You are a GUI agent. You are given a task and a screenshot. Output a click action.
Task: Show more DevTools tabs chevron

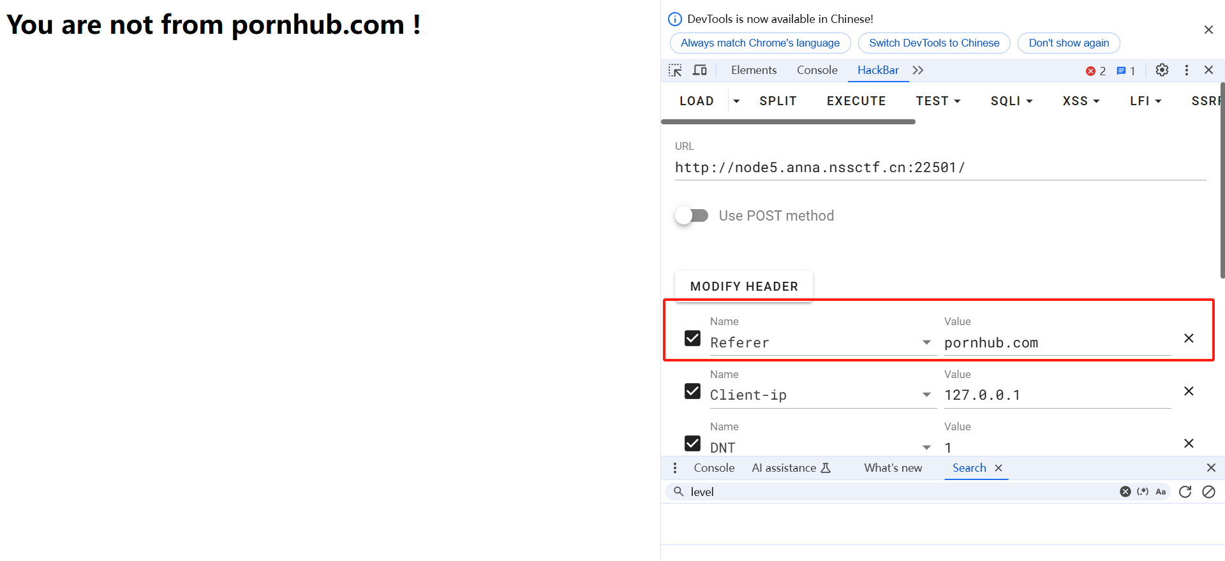[918, 70]
